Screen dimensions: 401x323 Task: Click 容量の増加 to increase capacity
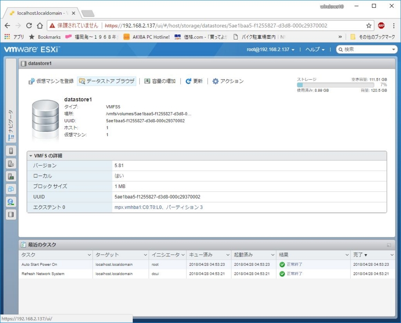click(x=160, y=81)
